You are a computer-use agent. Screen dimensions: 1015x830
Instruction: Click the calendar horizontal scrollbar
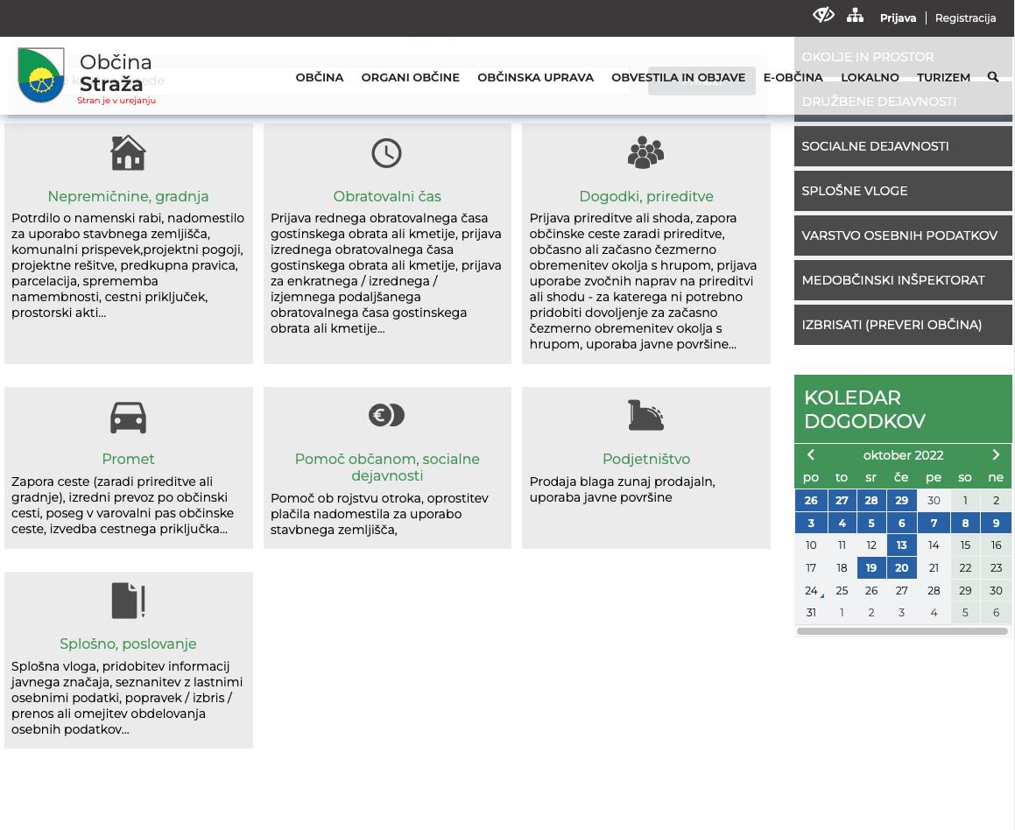[x=902, y=630]
